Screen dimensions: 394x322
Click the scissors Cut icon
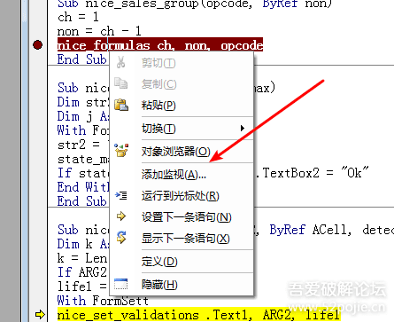click(x=120, y=62)
